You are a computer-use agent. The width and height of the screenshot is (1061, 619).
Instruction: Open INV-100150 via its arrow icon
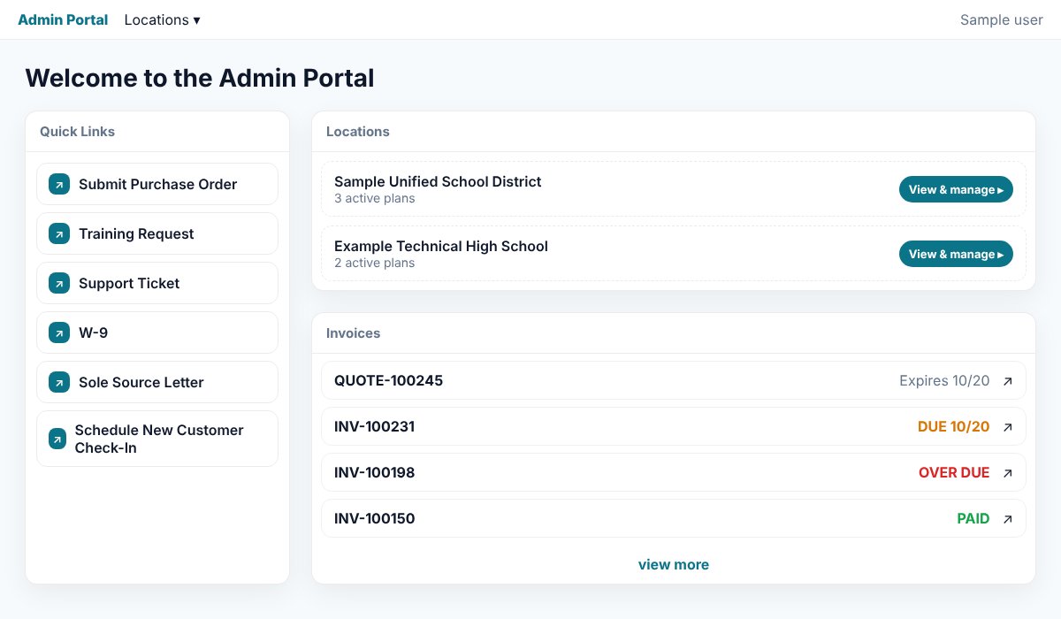click(1008, 519)
